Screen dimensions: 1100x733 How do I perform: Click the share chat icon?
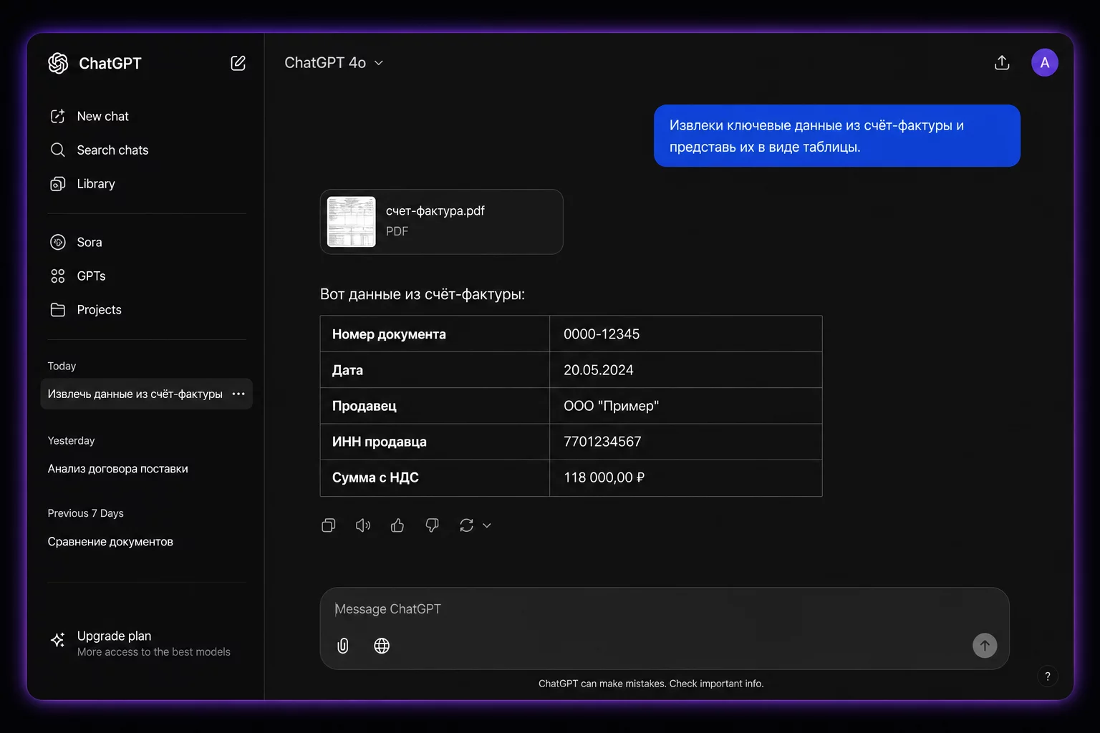click(1002, 62)
